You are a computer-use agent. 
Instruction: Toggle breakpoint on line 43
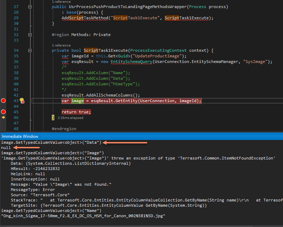coord(3,101)
